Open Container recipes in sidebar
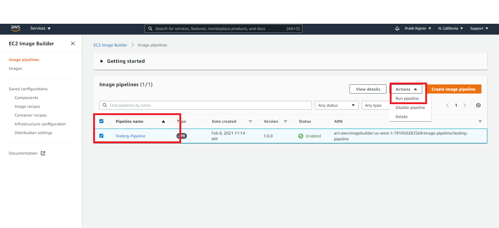Screen dimensions: 499x228 pyautogui.click(x=31, y=115)
